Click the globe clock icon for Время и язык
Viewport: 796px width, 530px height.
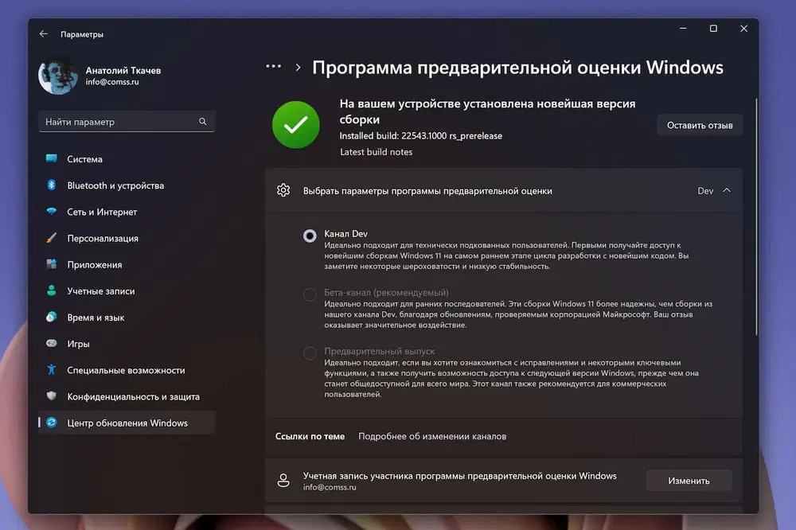tap(51, 317)
